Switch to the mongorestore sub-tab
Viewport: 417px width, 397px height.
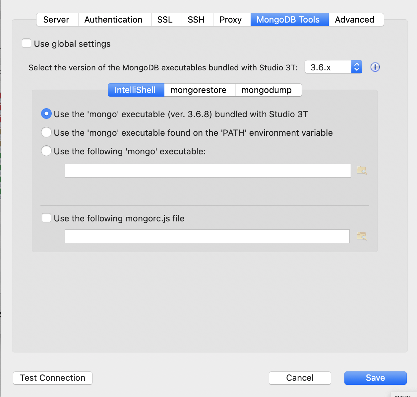click(200, 90)
